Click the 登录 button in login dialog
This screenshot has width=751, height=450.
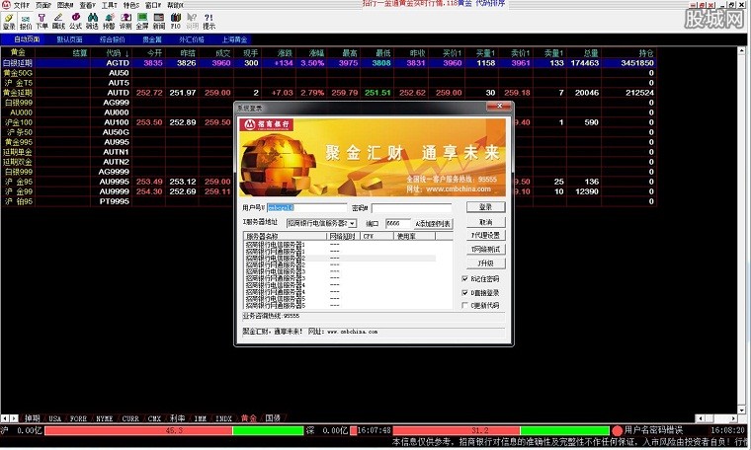click(x=485, y=207)
